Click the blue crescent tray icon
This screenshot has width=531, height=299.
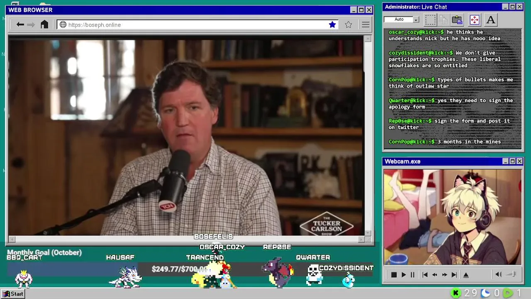[x=485, y=294]
